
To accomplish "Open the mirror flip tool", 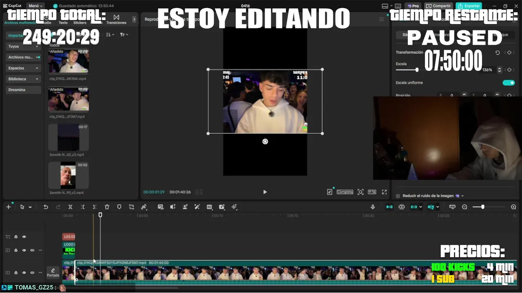I will (144, 207).
